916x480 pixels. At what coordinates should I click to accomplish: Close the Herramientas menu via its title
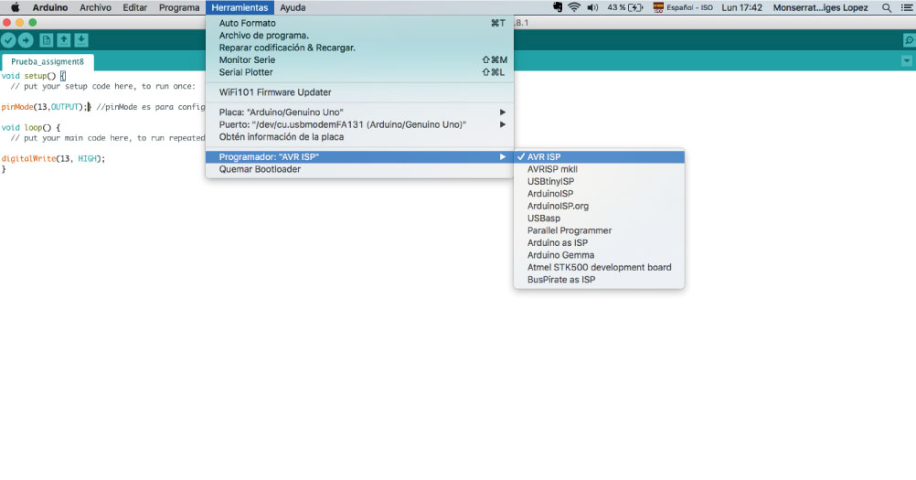(x=240, y=7)
